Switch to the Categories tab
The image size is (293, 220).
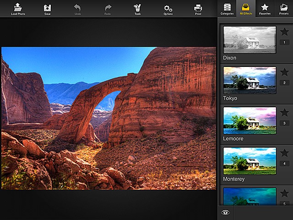[x=227, y=8]
